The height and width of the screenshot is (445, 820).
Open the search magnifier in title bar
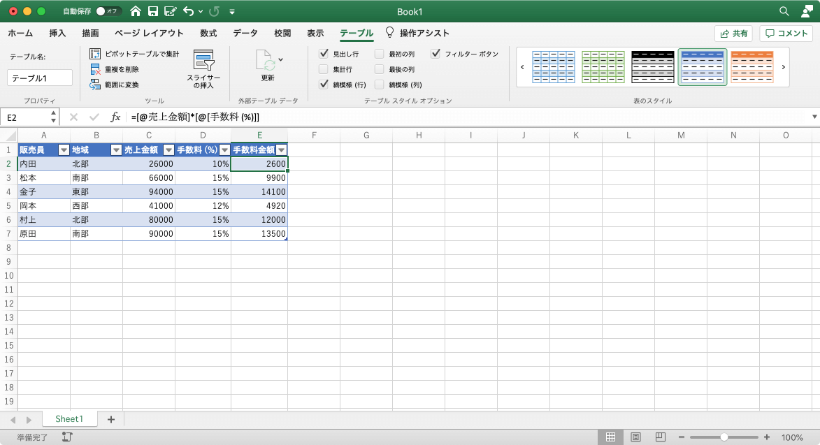tap(784, 11)
